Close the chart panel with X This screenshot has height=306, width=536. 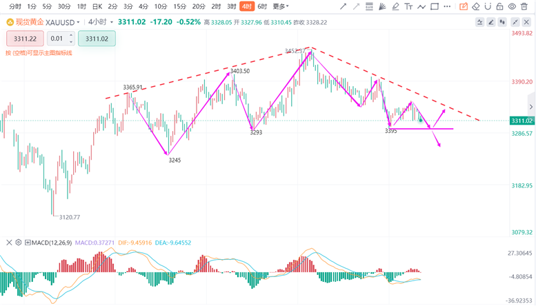click(x=526, y=23)
